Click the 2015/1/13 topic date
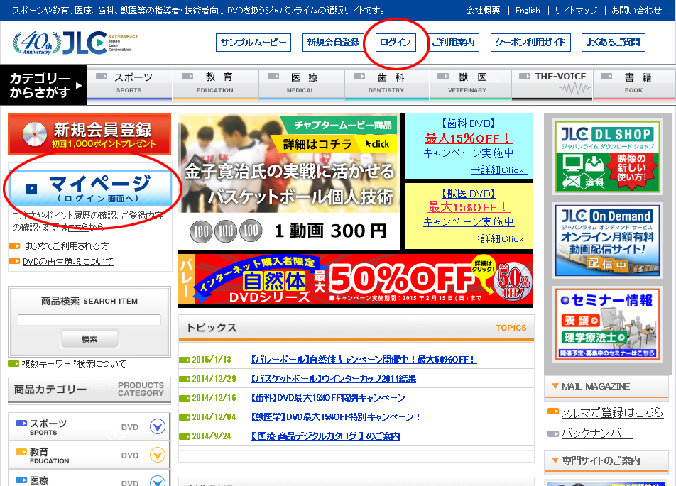The height and width of the screenshot is (486, 676). point(212,359)
